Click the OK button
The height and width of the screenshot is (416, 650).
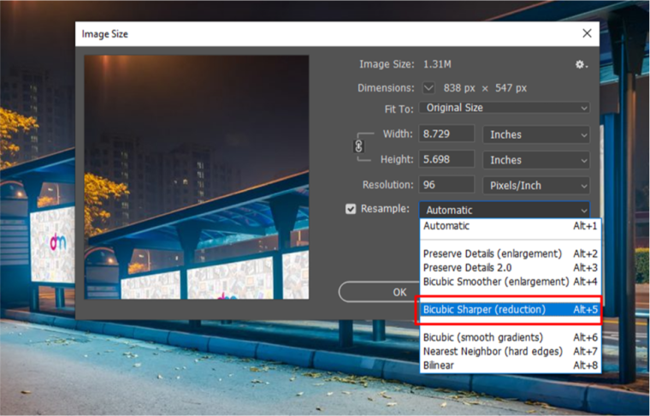[x=379, y=292]
